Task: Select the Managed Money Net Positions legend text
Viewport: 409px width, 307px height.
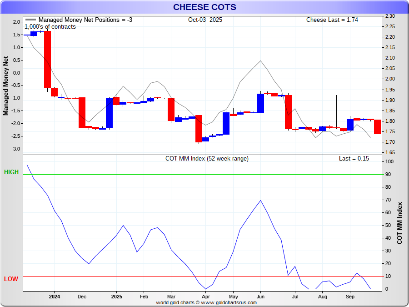Action: click(85, 20)
